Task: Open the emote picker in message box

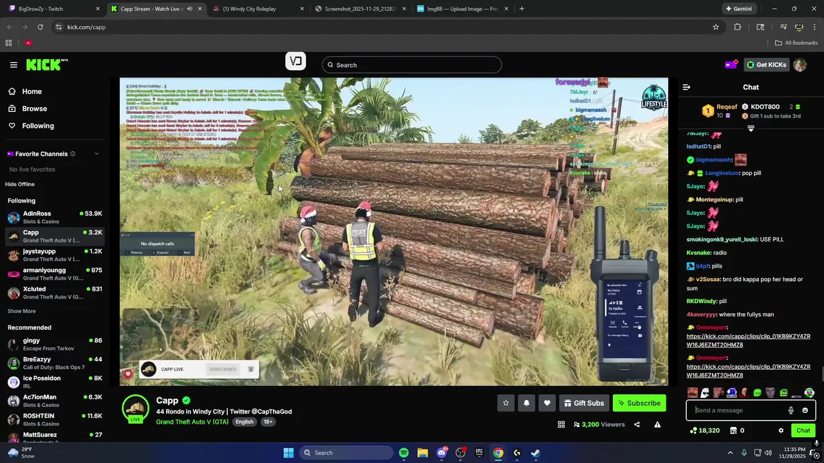Action: (x=805, y=410)
